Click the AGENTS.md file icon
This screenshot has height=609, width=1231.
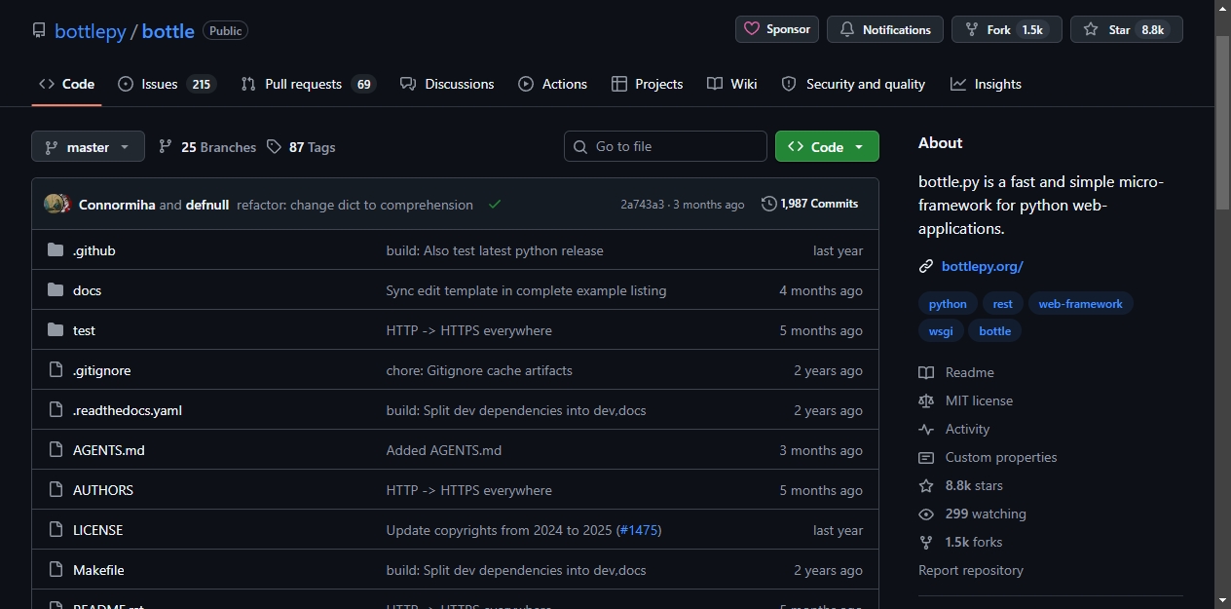tap(56, 450)
